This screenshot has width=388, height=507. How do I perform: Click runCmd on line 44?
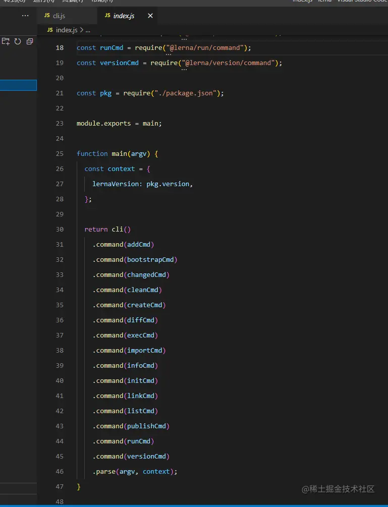(x=139, y=441)
